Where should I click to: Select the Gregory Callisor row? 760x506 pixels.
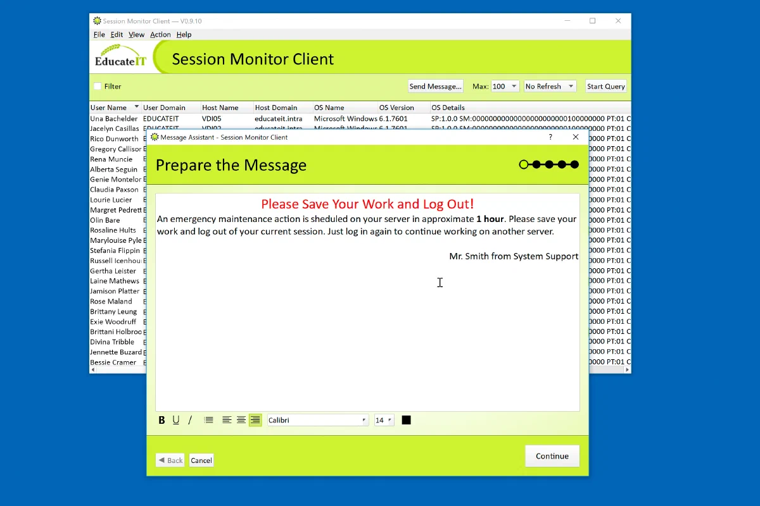tap(118, 149)
